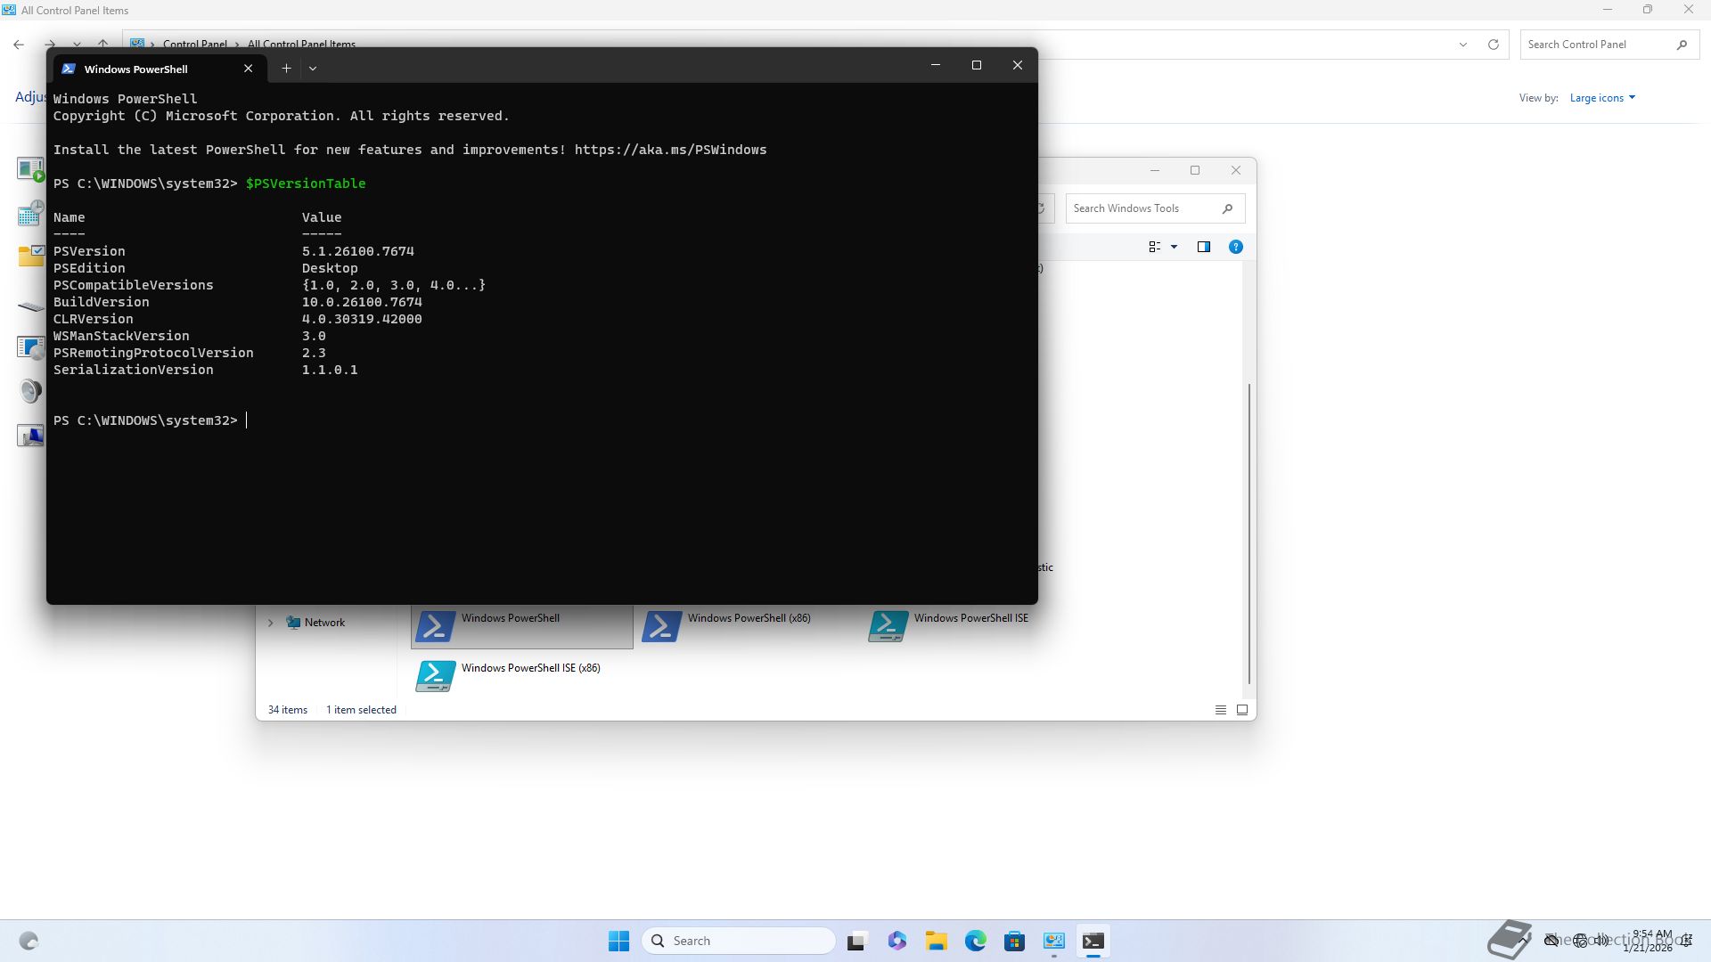
Task: Open Help in Windows Tools window
Action: point(1236,247)
